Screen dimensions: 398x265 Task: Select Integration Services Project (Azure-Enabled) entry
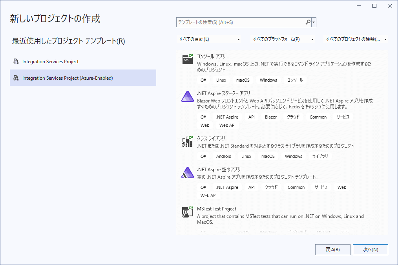68,78
